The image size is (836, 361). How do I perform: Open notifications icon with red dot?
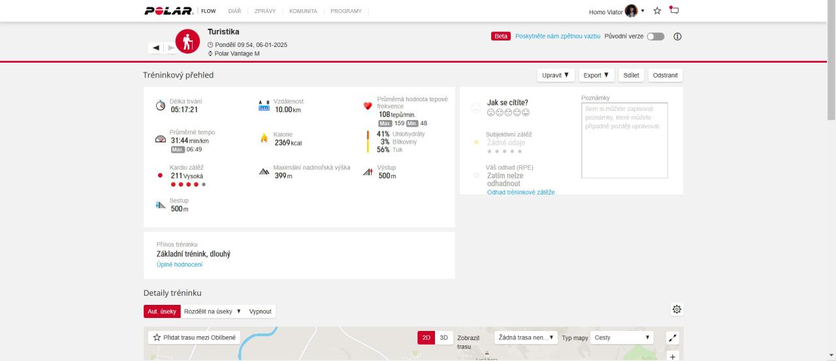point(674,10)
